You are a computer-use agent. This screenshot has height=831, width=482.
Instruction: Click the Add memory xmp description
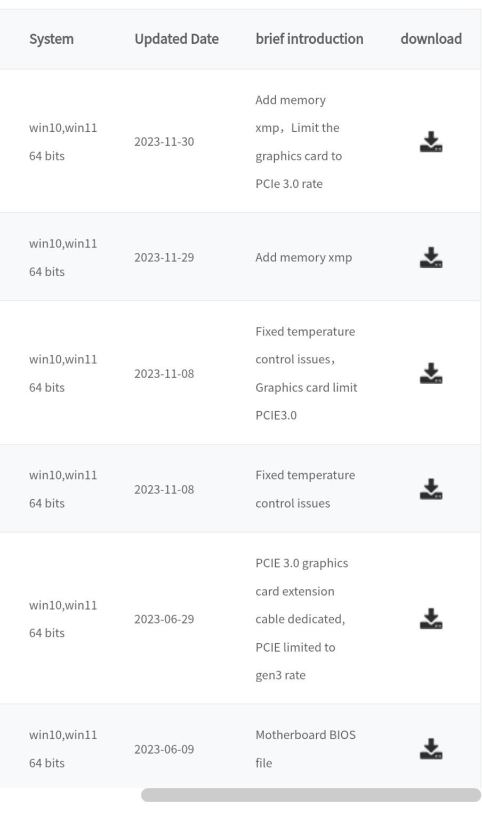click(x=303, y=258)
